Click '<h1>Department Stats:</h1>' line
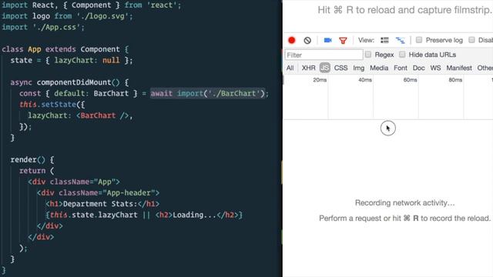The height and width of the screenshot is (277, 493). coord(102,204)
